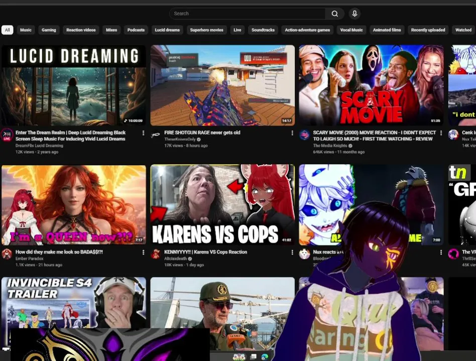This screenshot has height=361, width=476.
Task: Open options menu for Nux reacts video
Action: (441, 252)
